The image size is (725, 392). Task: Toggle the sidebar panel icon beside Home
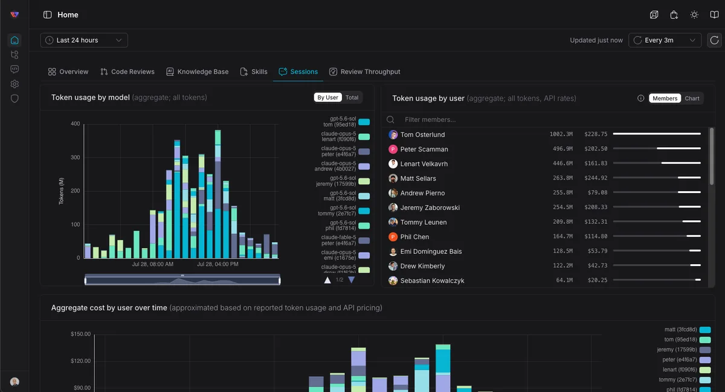click(48, 14)
